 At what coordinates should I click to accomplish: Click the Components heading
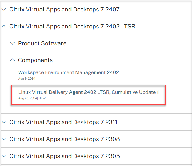[x=35, y=60]
